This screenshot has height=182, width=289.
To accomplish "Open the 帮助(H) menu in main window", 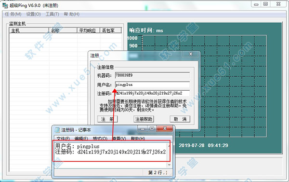I will click(x=71, y=14).
